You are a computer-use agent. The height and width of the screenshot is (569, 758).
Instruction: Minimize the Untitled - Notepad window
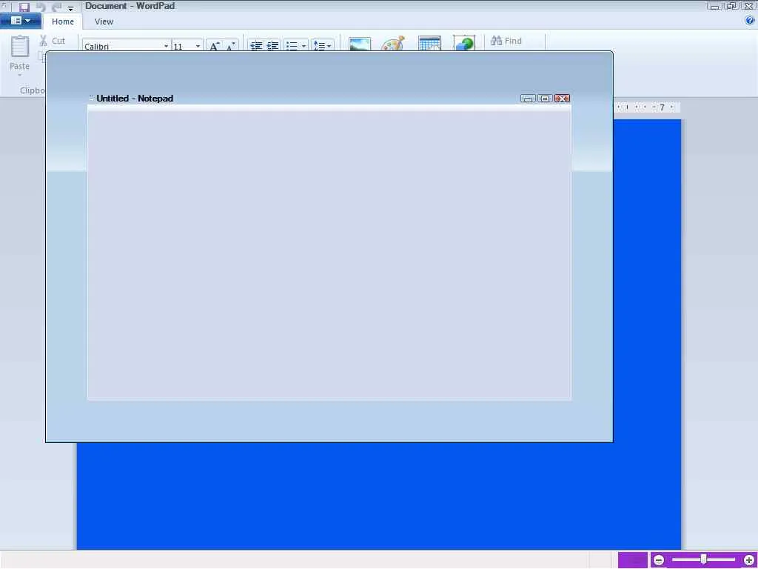528,99
